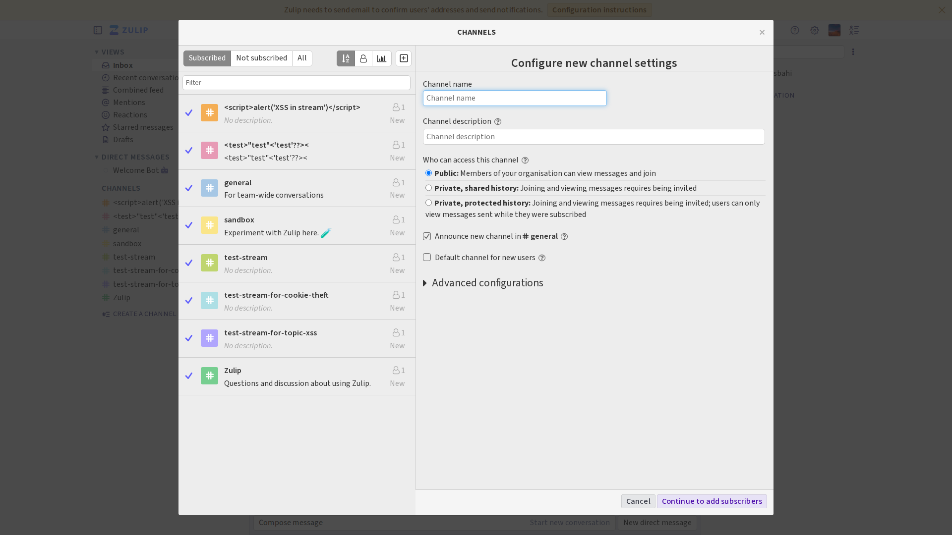952x535 pixels.
Task: Select <test>"test" channel row title
Action: pyautogui.click(x=266, y=145)
